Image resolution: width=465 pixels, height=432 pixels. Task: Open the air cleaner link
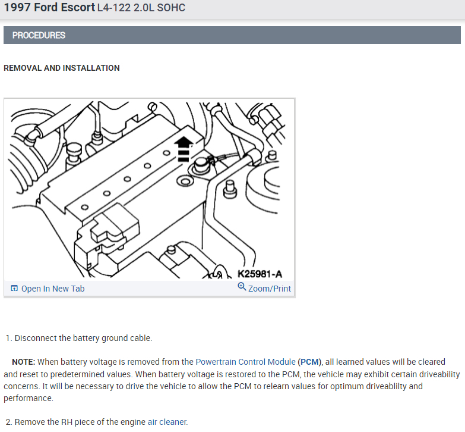167,422
